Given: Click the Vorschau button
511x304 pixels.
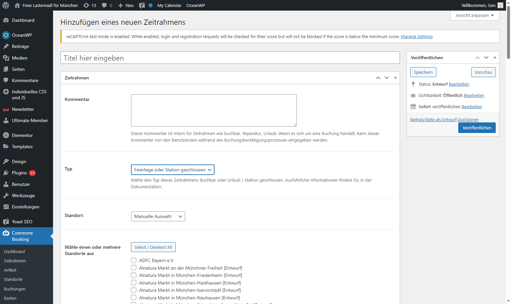Looking at the screenshot, I should pyautogui.click(x=483, y=72).
